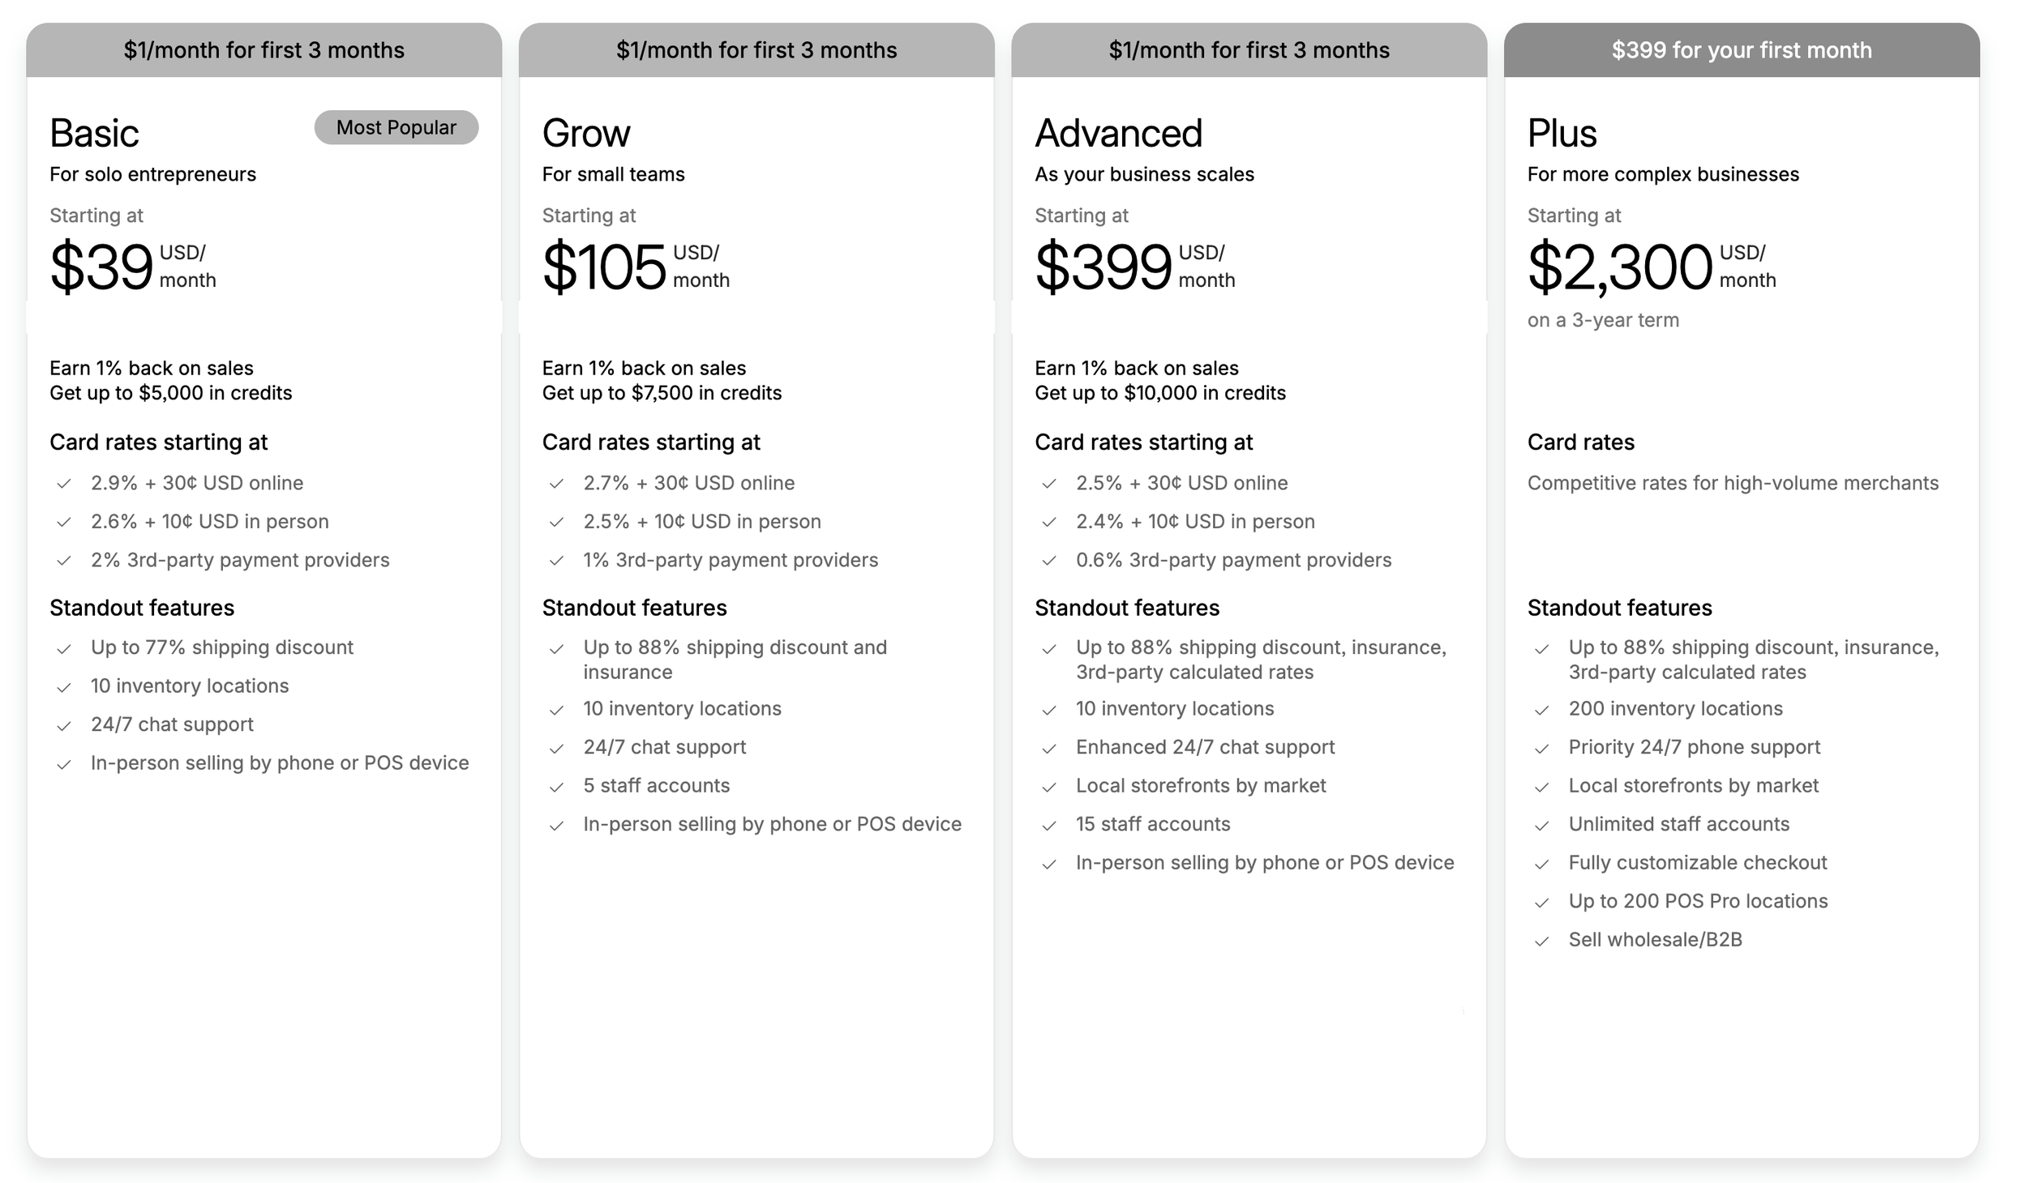This screenshot has height=1183, width=2027.
Task: Click "Competitive rates for high-volume merchants" text
Action: [1732, 483]
